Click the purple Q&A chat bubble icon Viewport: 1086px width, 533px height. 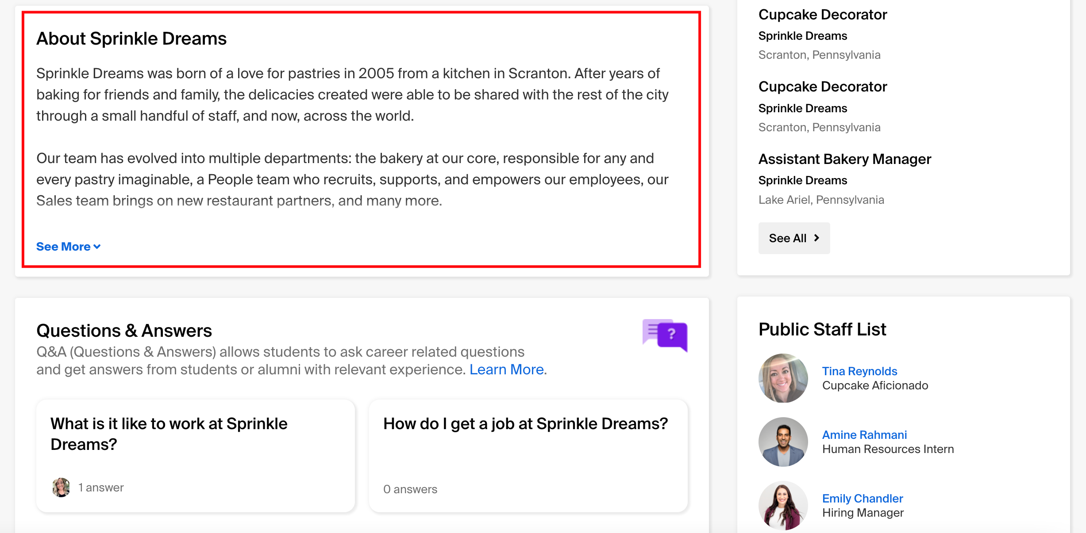tap(665, 335)
